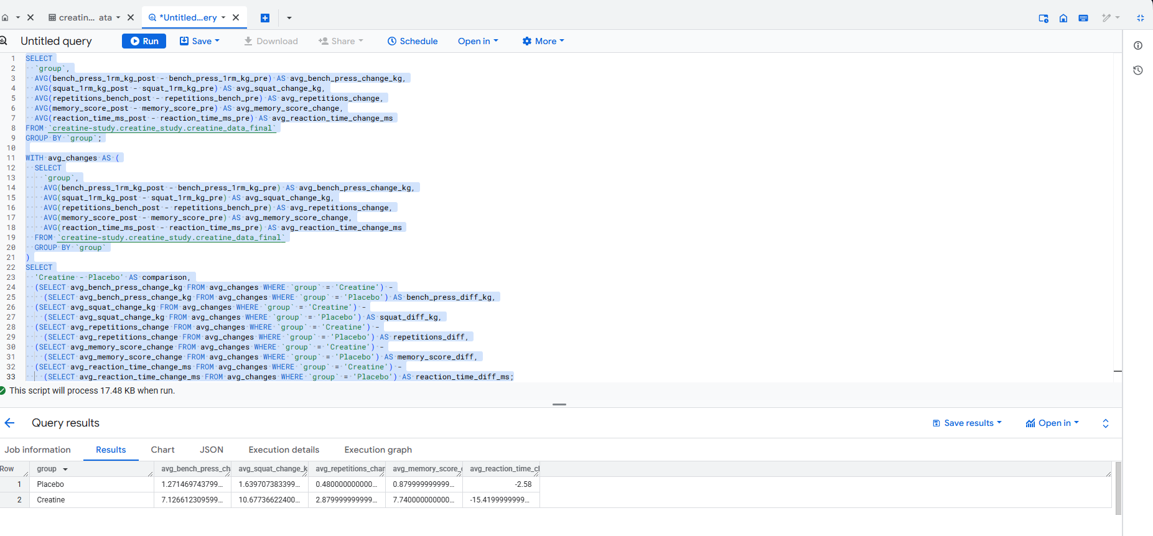Screen dimensions: 1153x536
Task: Click the query history clock icon in sidebar
Action: coord(1137,70)
